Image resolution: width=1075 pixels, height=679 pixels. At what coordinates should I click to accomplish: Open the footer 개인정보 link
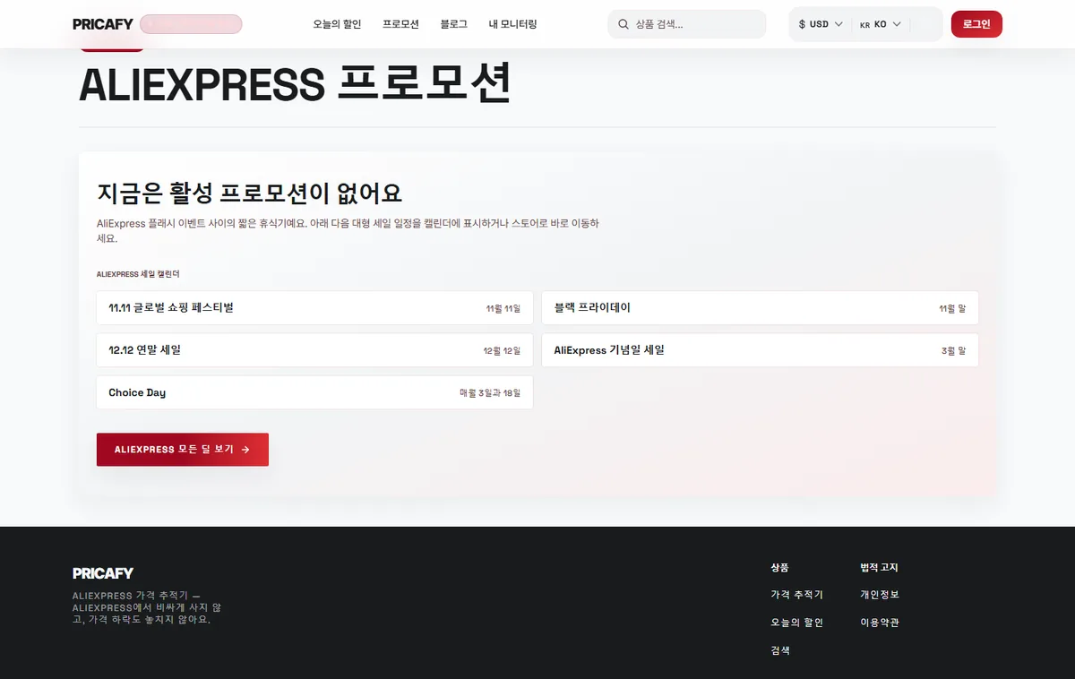pyautogui.click(x=880, y=595)
